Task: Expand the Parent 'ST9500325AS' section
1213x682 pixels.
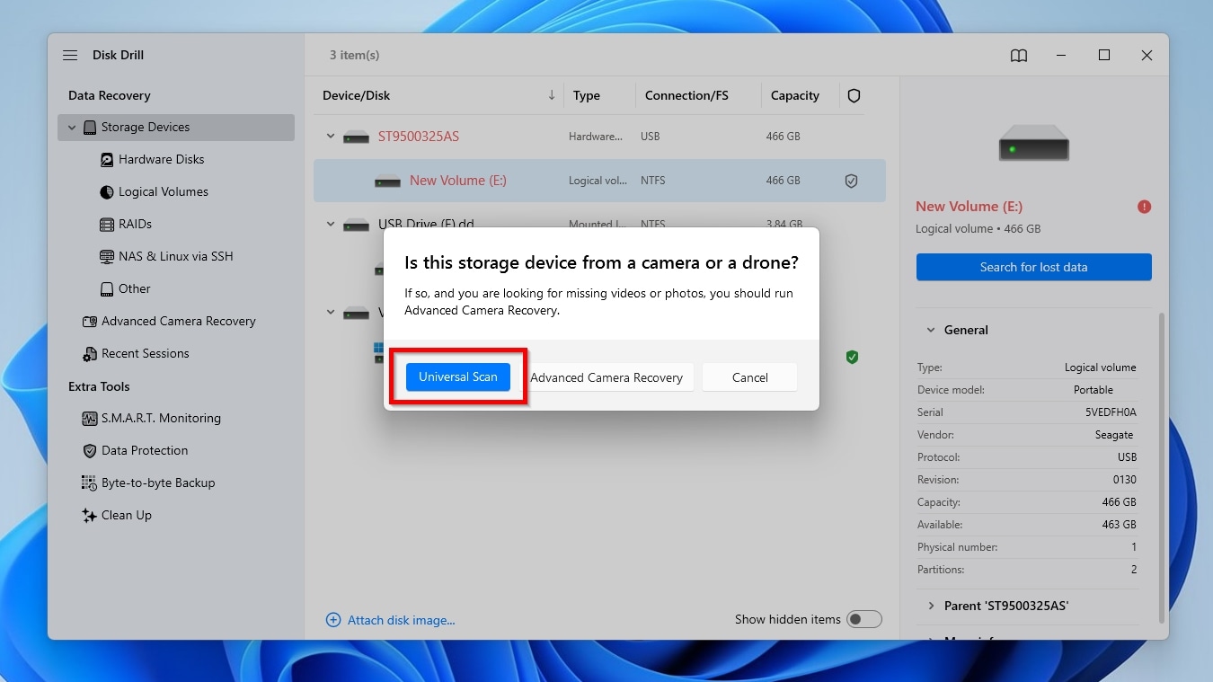Action: 930,606
